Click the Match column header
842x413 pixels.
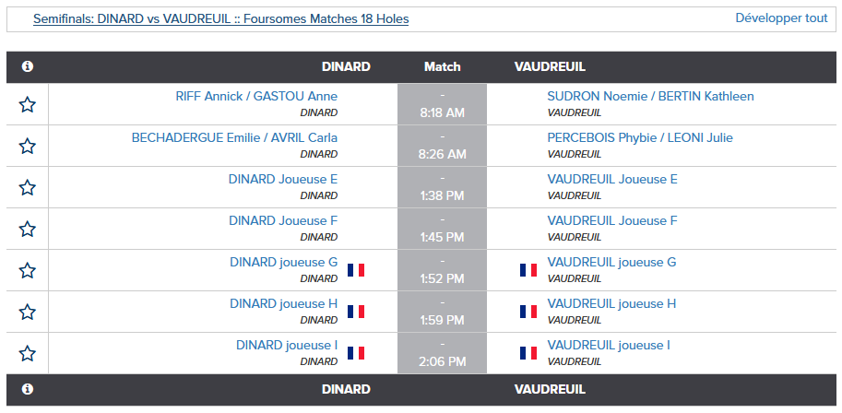click(443, 66)
